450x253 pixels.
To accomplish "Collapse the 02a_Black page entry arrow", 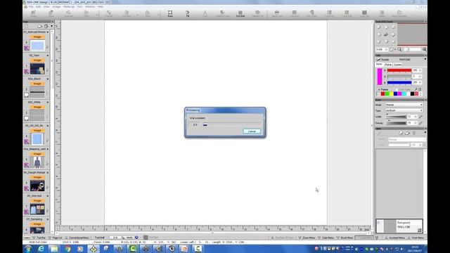I will 48,79.
